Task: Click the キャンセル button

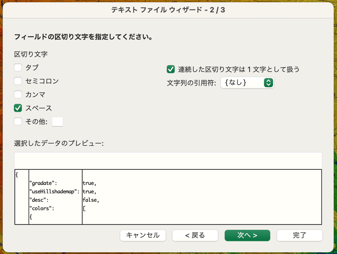Action: [143, 235]
